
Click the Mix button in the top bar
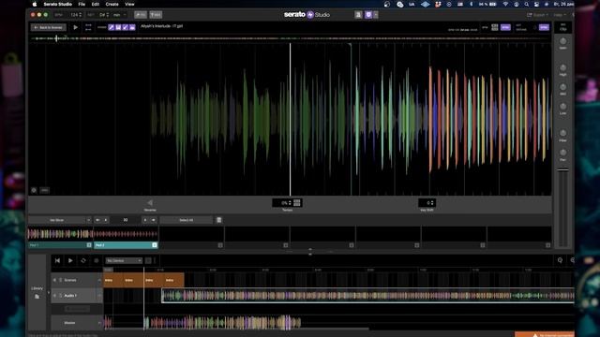[156, 15]
